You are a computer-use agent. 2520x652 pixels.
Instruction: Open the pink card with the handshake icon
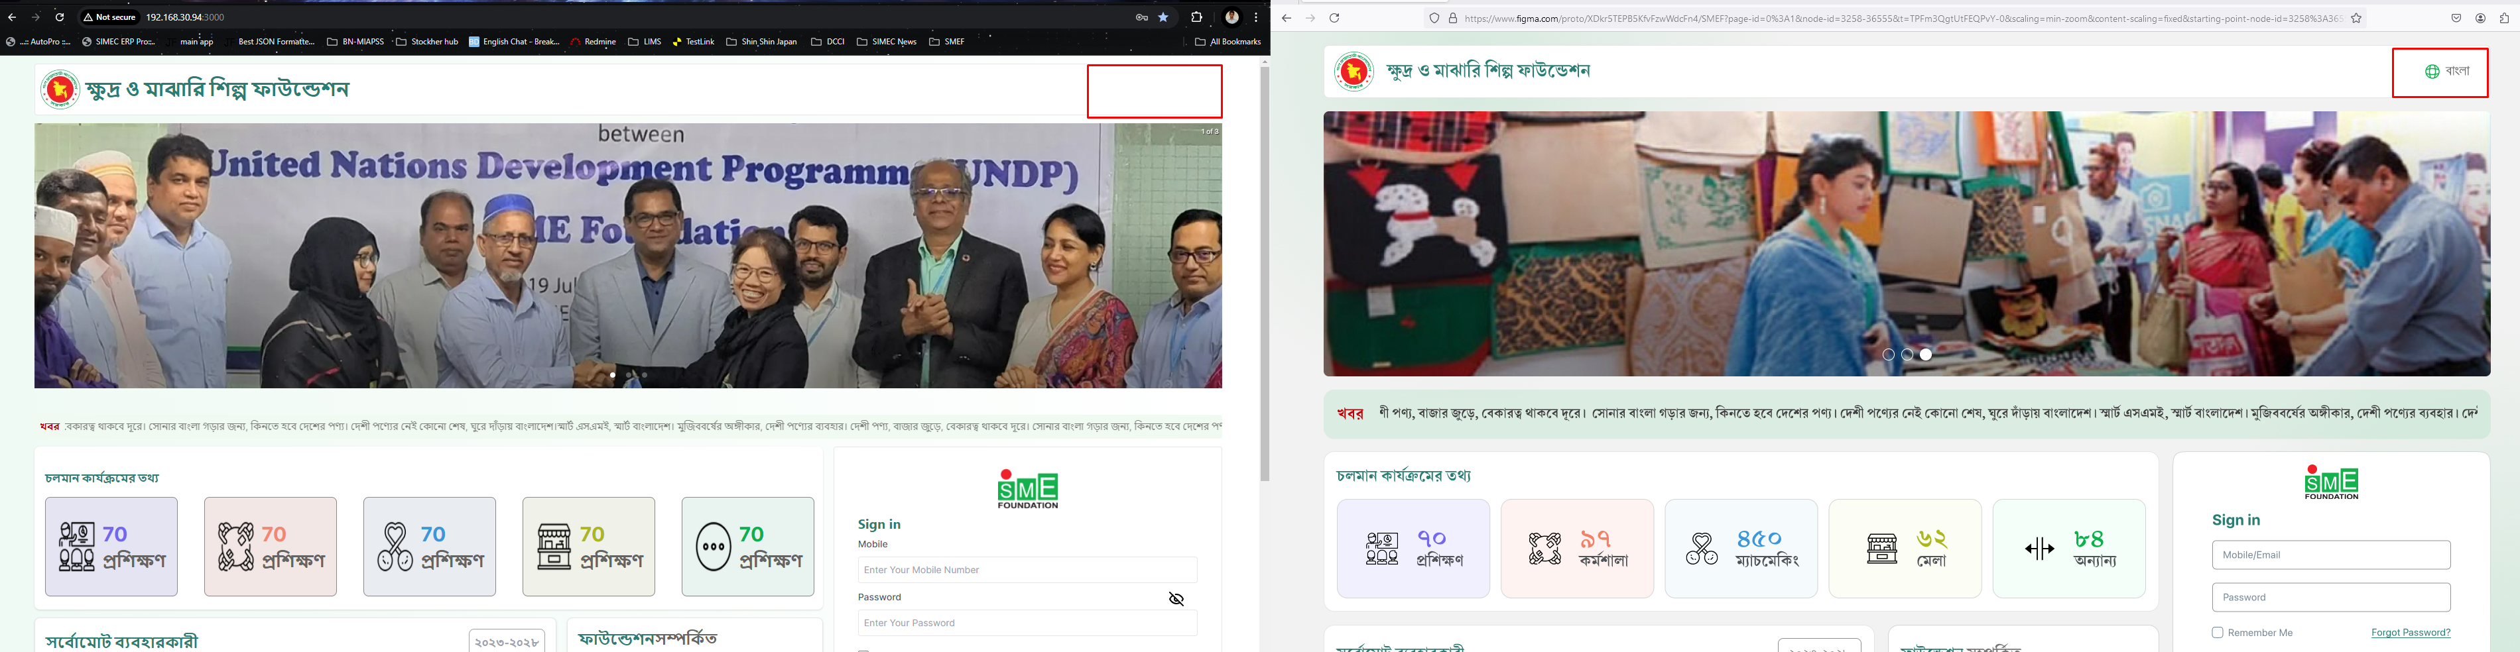point(271,547)
